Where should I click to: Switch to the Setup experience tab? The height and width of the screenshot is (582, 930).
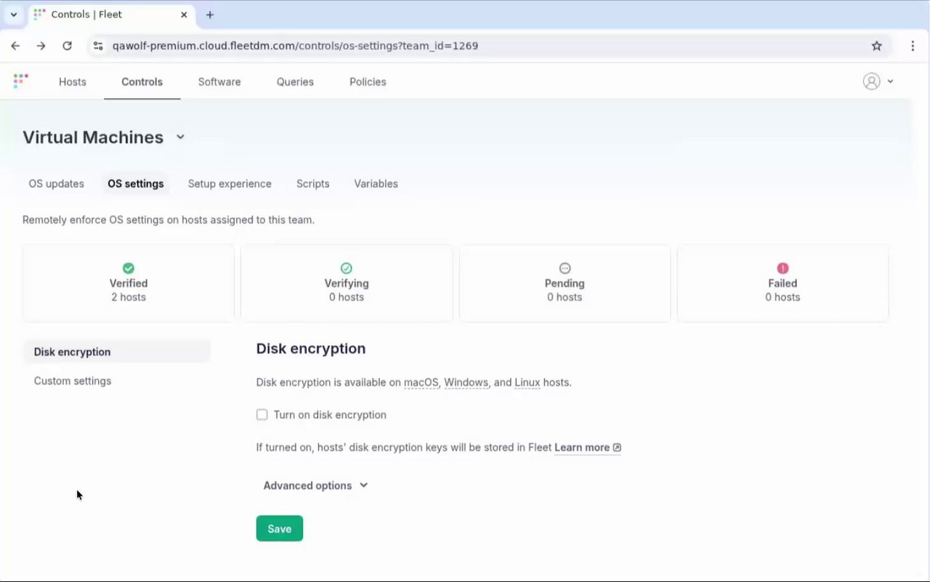point(230,184)
